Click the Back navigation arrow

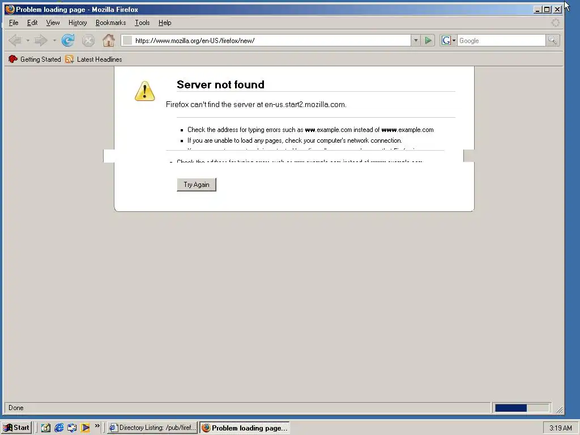click(x=15, y=40)
